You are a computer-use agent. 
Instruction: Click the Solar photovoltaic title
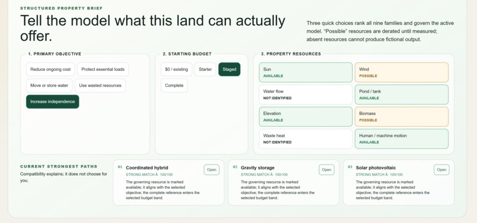pos(376,168)
